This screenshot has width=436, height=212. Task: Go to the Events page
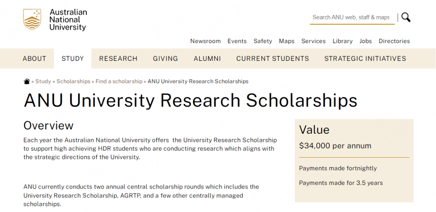(237, 41)
